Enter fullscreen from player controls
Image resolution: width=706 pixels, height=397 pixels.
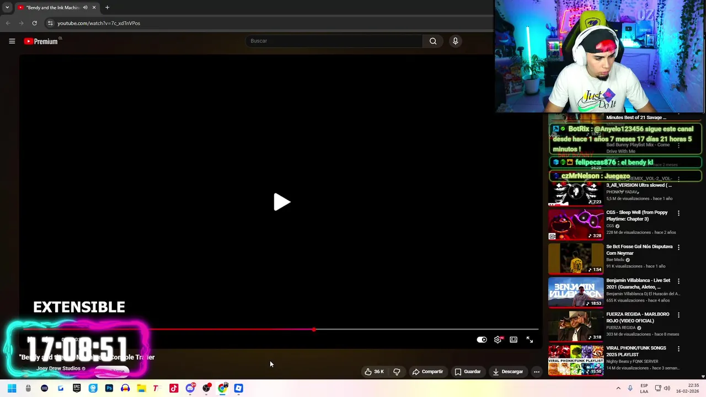coord(529,340)
